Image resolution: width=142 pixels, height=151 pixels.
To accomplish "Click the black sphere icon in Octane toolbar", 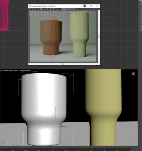I will [x=59, y=9].
